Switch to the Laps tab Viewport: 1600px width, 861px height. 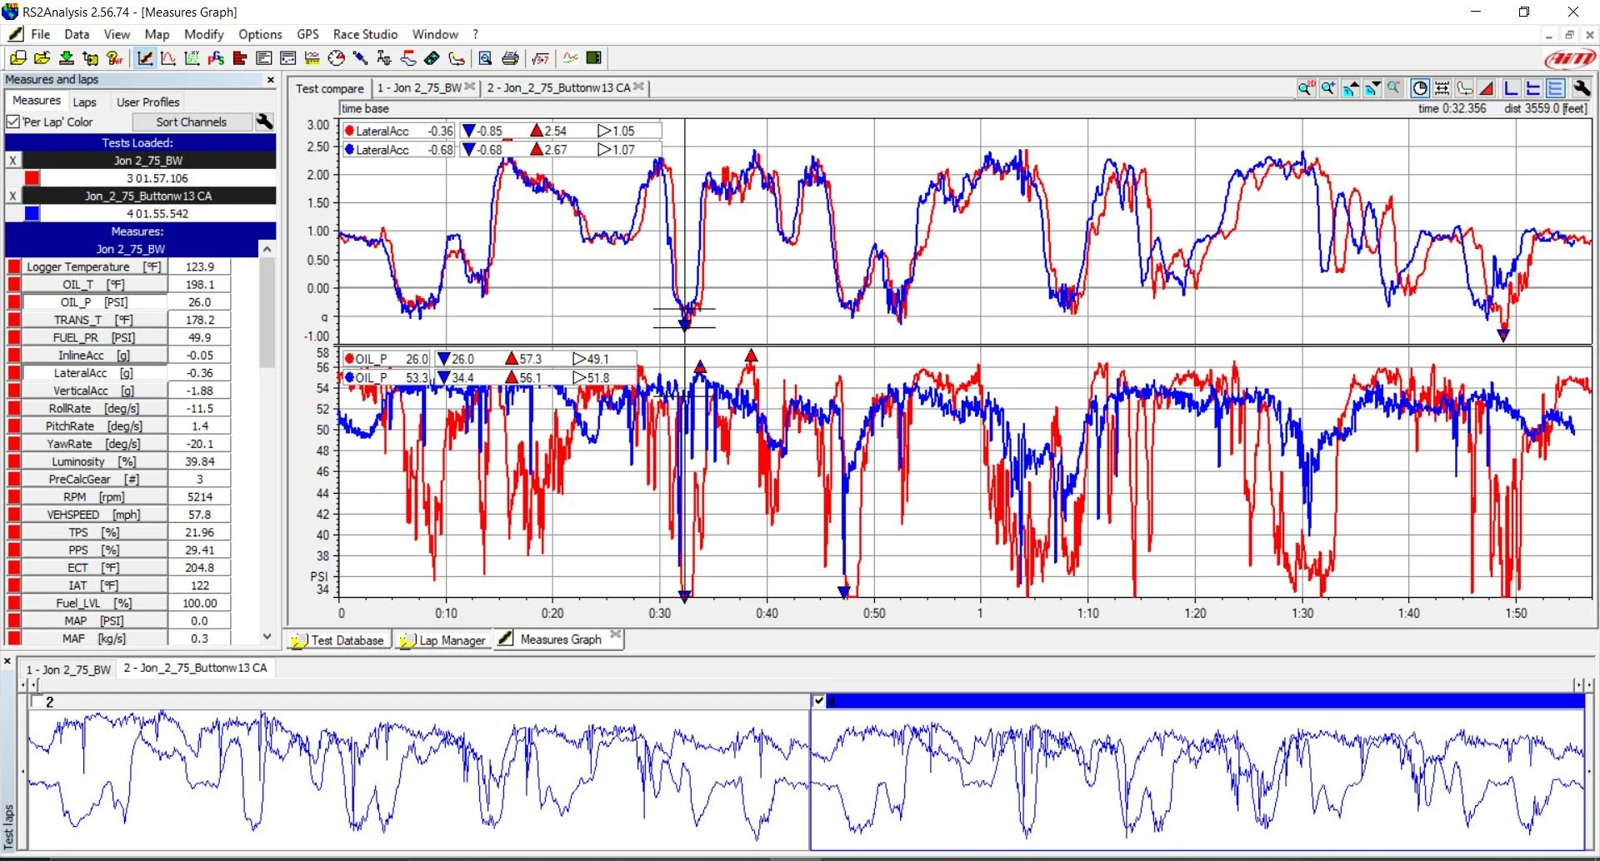click(x=84, y=102)
